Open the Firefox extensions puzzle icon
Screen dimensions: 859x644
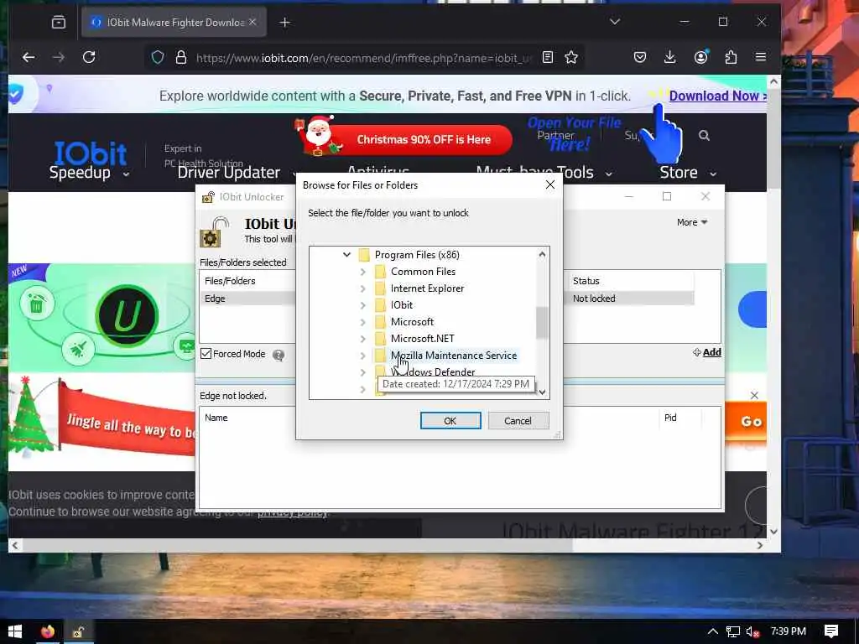tap(731, 57)
